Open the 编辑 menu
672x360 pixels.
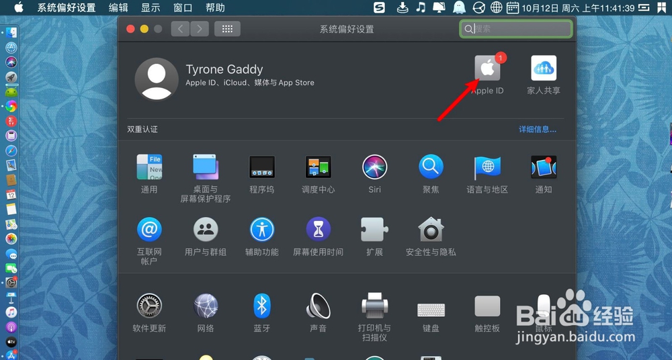(118, 7)
